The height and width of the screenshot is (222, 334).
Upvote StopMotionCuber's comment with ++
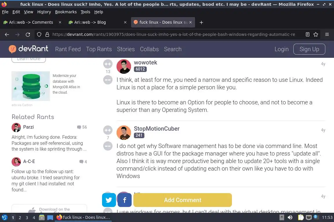click(x=108, y=130)
